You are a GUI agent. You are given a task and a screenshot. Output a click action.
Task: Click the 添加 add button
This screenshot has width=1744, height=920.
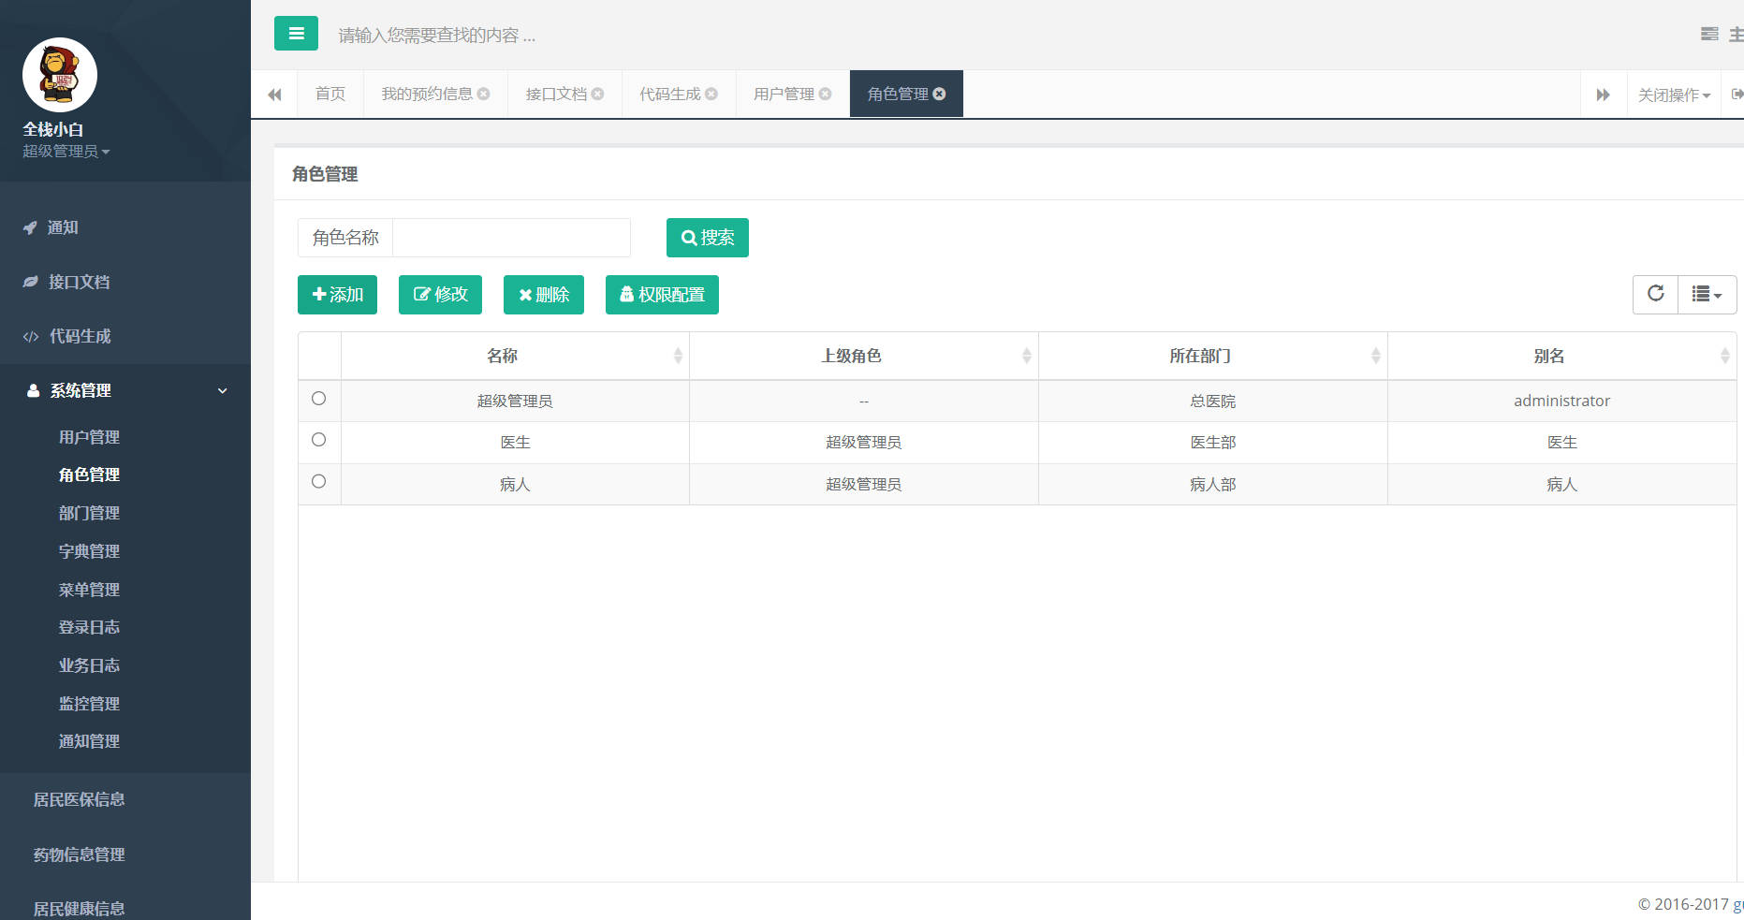click(x=337, y=295)
